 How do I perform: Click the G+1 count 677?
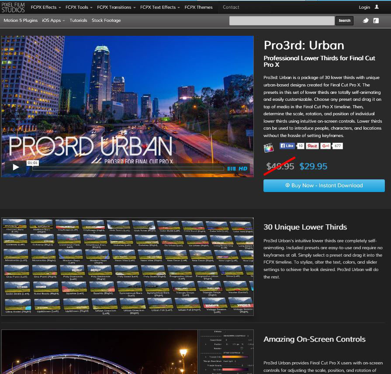click(338, 146)
